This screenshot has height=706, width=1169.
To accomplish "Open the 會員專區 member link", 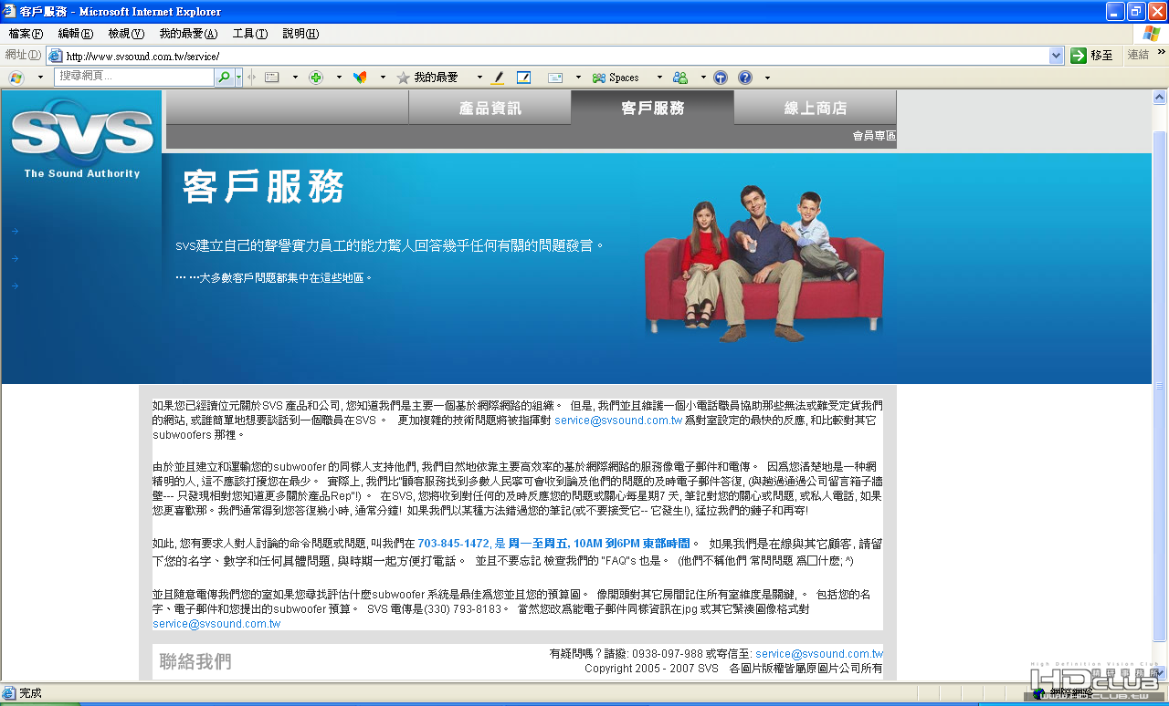I will [x=874, y=136].
